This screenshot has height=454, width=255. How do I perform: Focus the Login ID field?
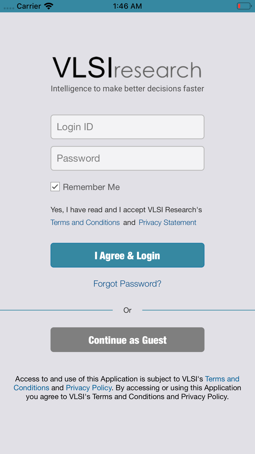pos(127,127)
